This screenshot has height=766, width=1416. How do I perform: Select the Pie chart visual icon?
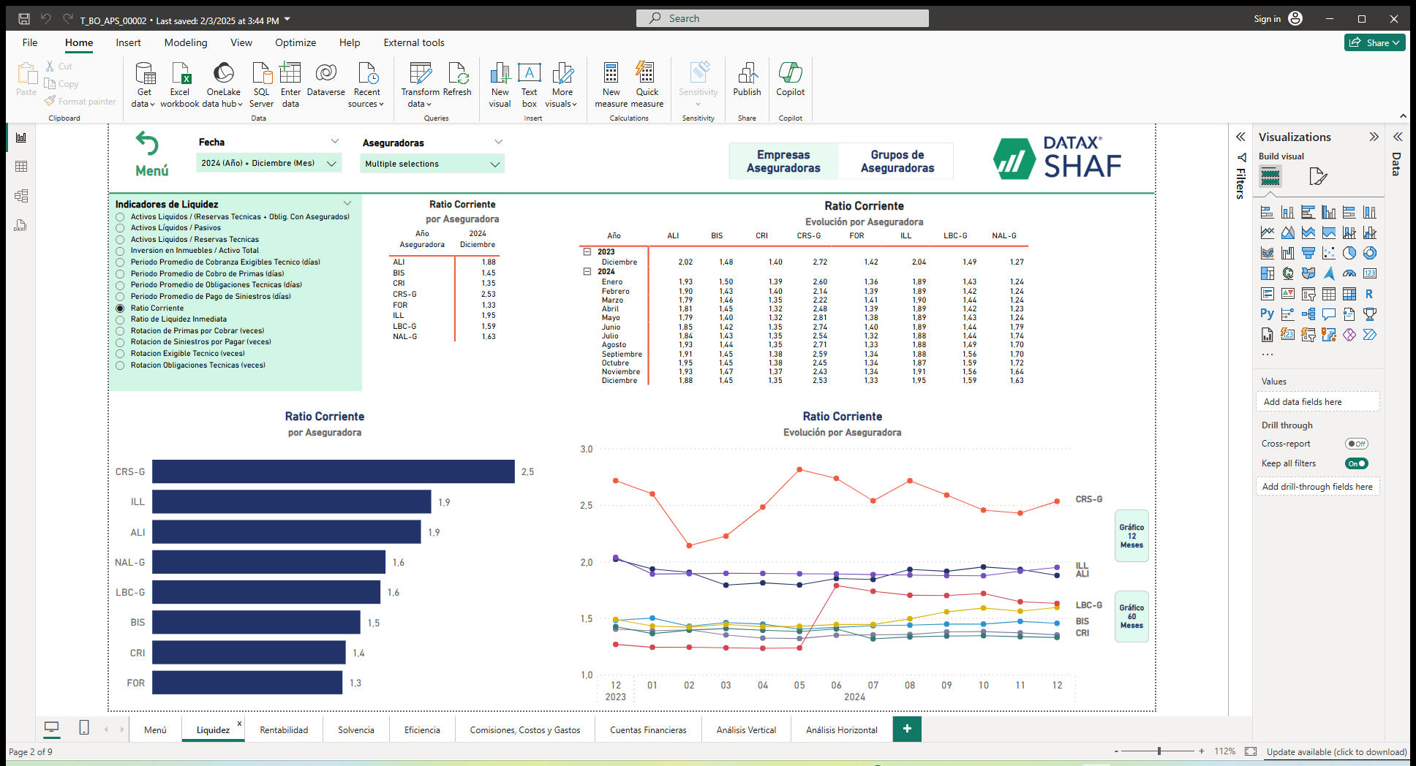1349,253
